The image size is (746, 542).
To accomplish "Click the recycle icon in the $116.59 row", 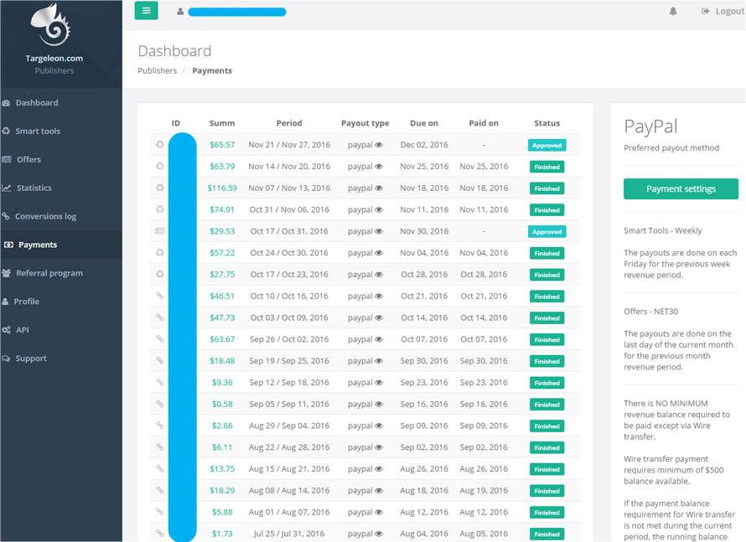I will pos(159,188).
